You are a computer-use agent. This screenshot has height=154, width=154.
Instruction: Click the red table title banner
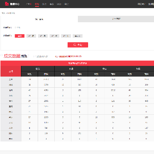point(77,63)
